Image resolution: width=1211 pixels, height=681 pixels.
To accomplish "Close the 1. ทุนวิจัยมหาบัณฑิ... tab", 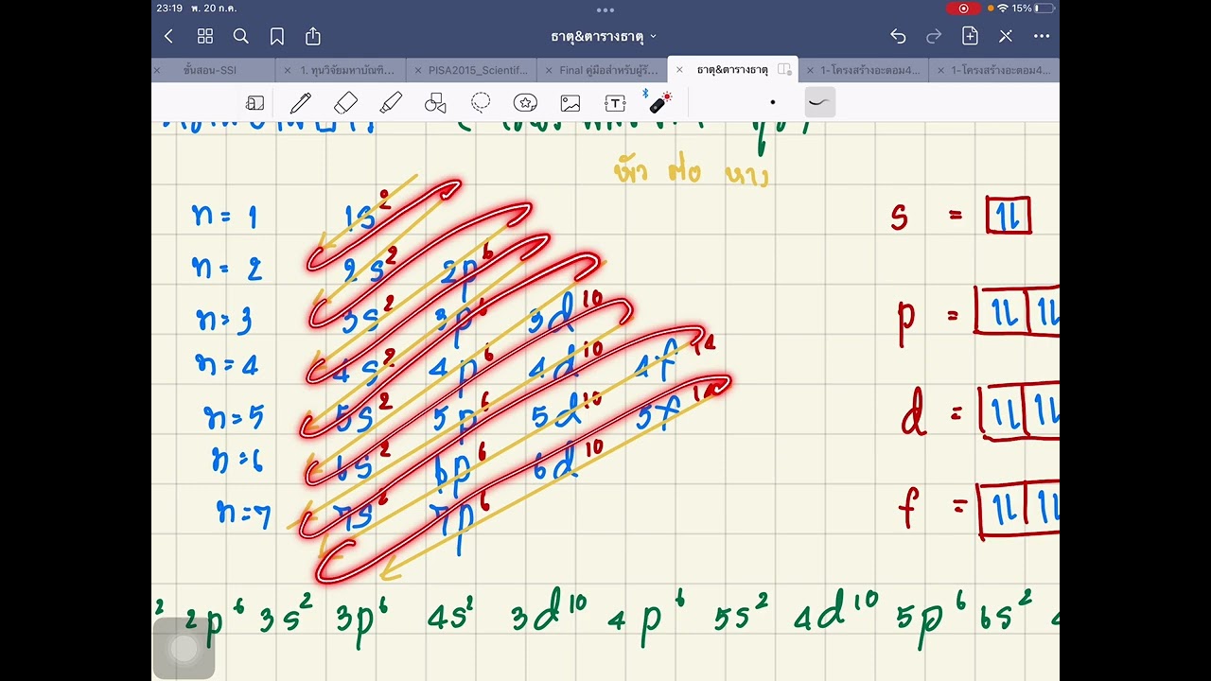I will point(288,70).
